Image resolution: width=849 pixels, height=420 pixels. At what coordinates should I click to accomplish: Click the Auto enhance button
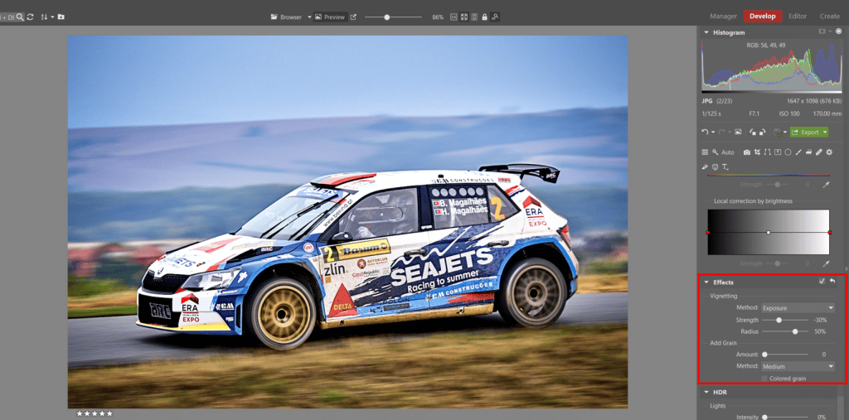click(x=723, y=152)
